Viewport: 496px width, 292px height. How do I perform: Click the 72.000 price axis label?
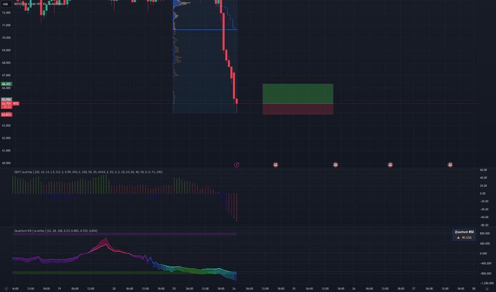click(6, 13)
